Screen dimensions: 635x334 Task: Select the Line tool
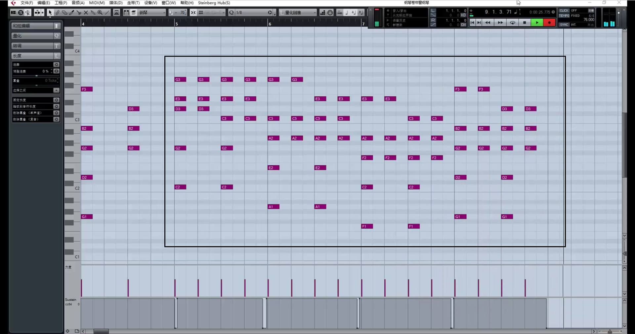click(107, 13)
